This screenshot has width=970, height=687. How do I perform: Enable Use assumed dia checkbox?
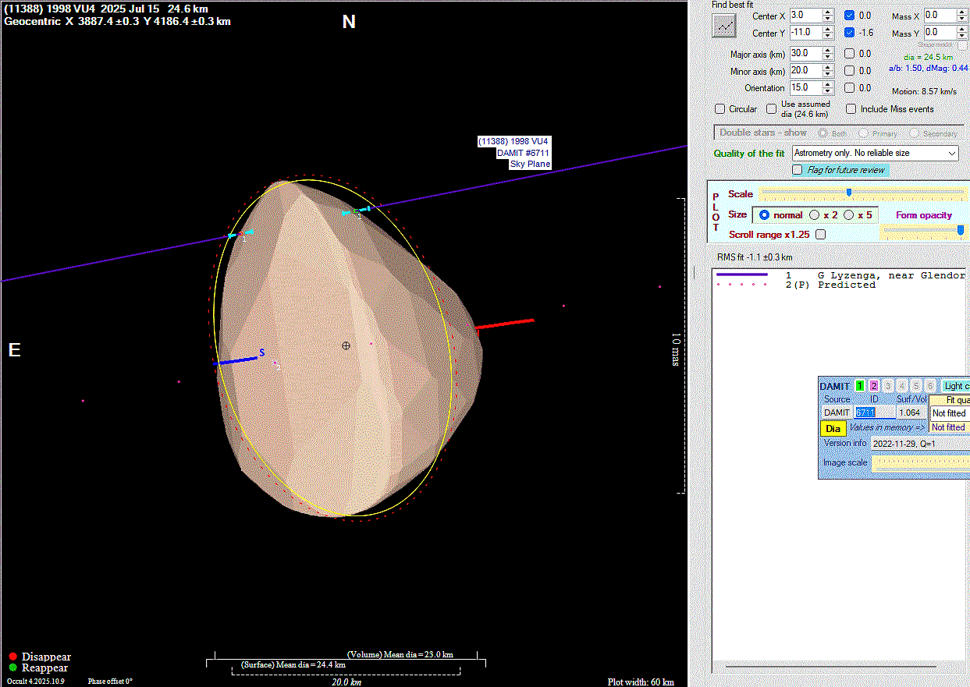coord(772,109)
